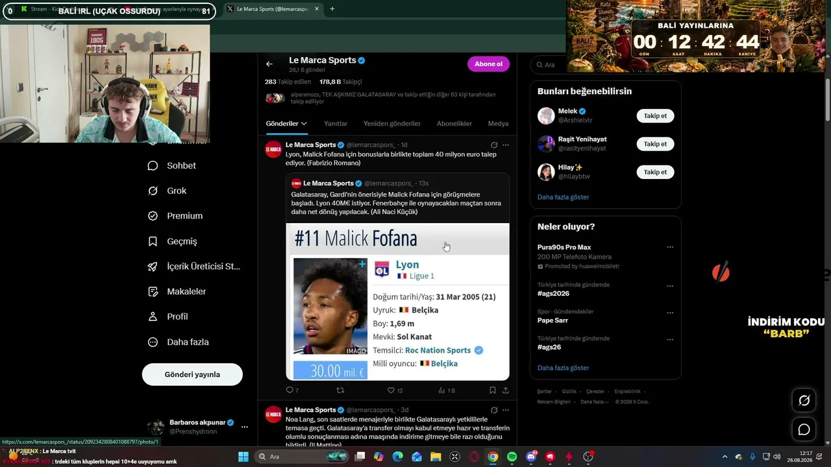Open Makaleler in the left sidebar
The image size is (831, 467).
coord(177,292)
